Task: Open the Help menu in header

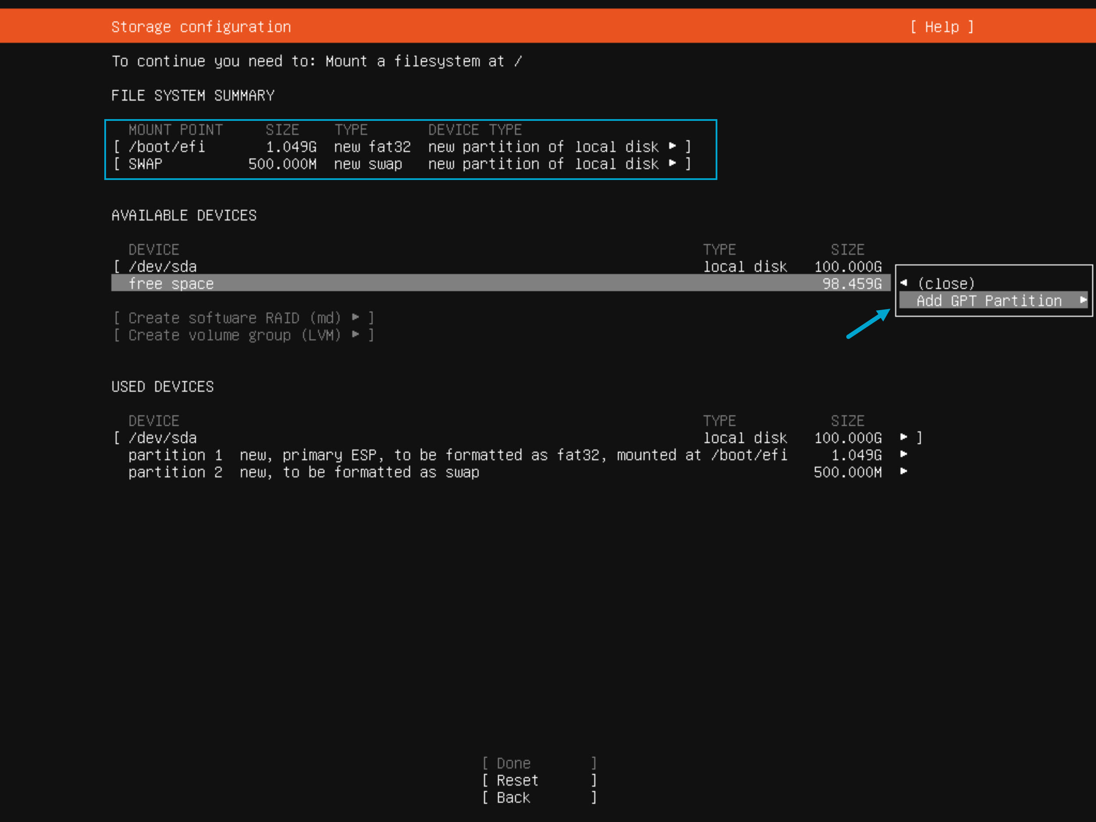Action: click(x=942, y=27)
